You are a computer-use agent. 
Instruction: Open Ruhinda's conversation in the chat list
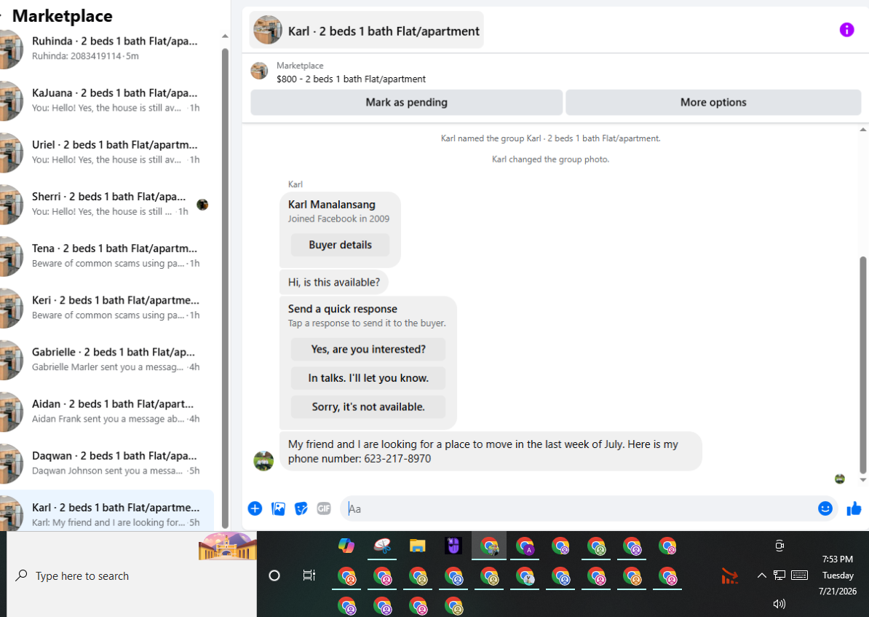107,48
